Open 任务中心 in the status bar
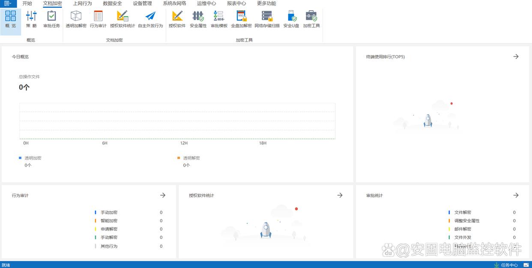 (x=506, y=265)
